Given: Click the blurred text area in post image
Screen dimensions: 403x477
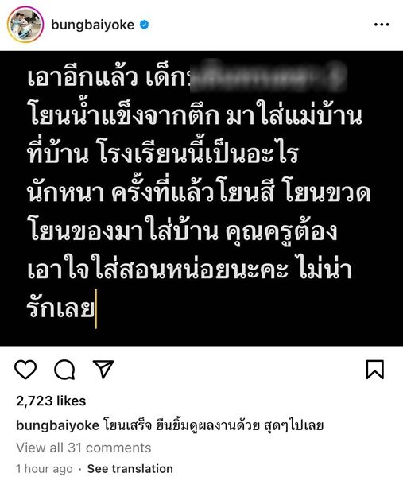Looking at the screenshot, I should [x=268, y=76].
